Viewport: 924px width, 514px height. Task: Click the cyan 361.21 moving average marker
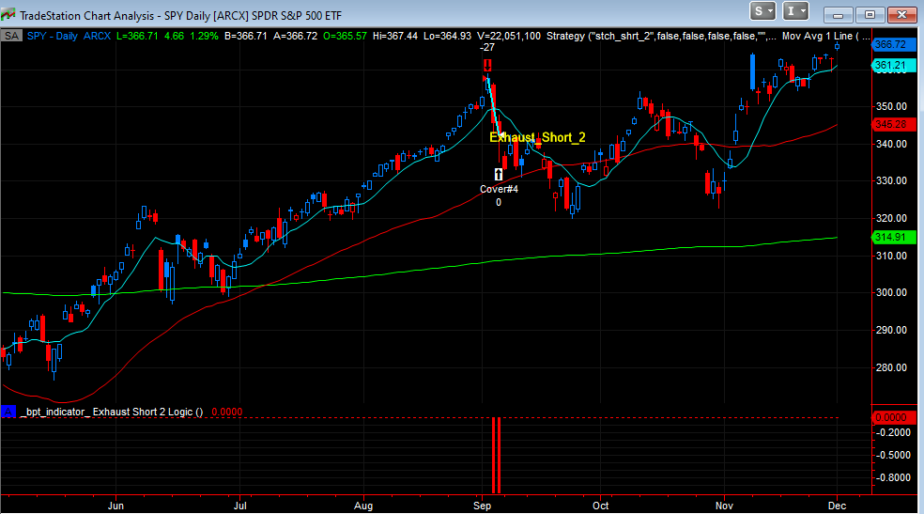(893, 66)
